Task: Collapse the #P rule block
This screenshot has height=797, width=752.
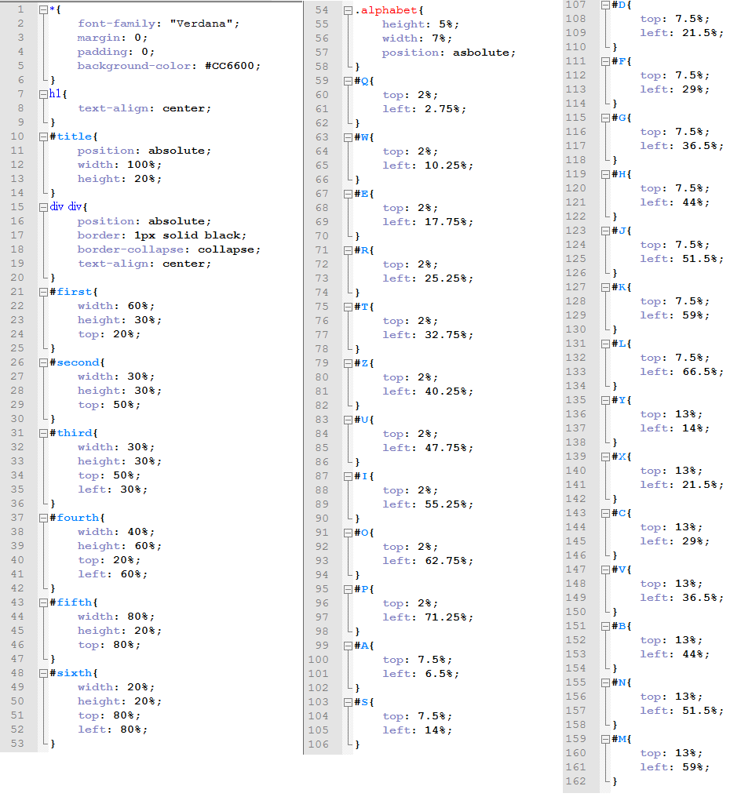Action: 348,589
